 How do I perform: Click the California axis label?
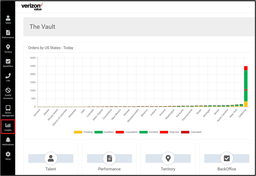(242, 113)
